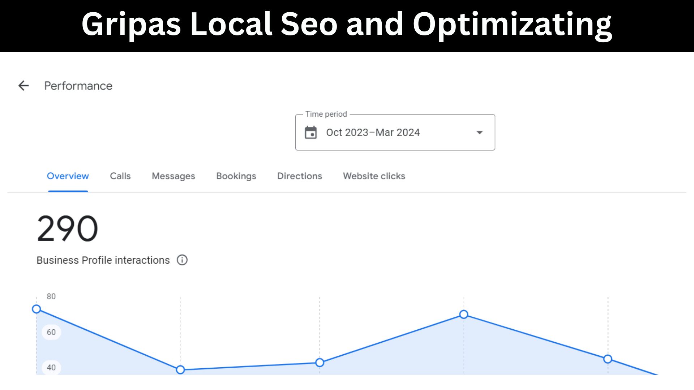Go back using the left arrow icon
This screenshot has width=694, height=390.
tap(23, 86)
